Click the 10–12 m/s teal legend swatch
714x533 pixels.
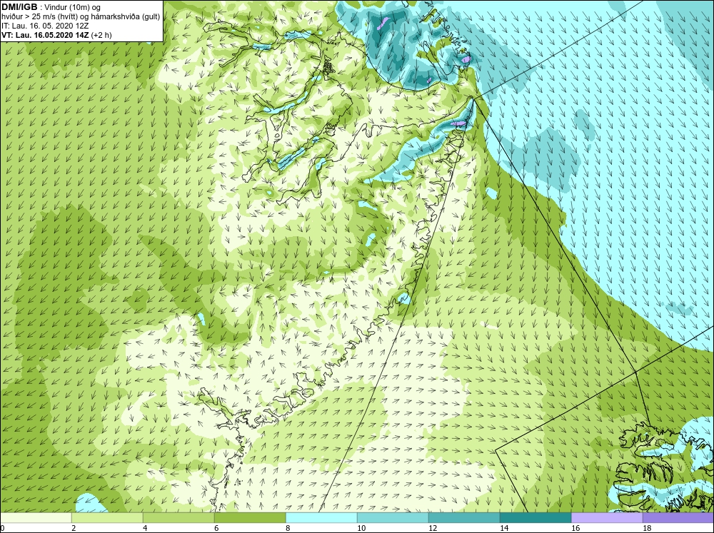click(393, 518)
